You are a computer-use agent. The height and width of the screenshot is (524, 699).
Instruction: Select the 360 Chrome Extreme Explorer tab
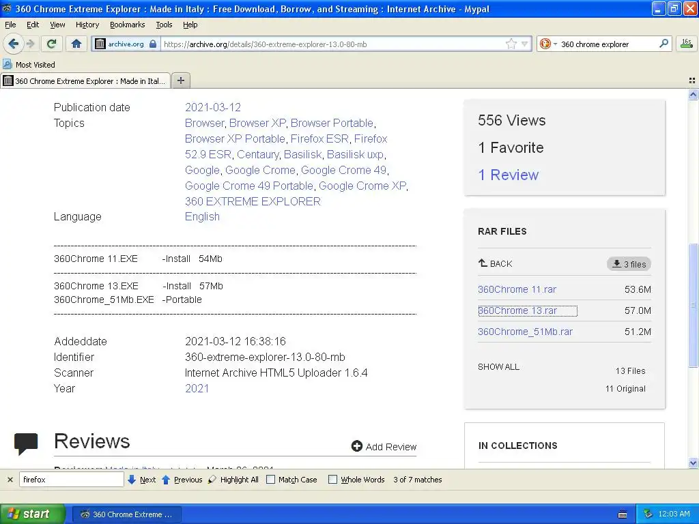coord(85,81)
